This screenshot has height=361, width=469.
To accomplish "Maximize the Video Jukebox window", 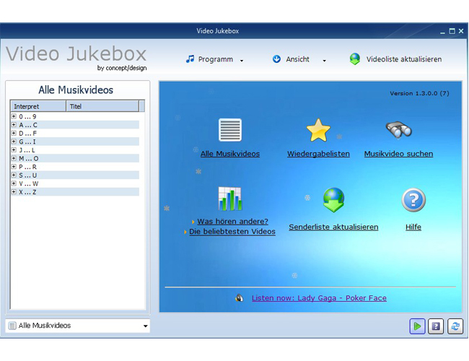I will pyautogui.click(x=452, y=31).
